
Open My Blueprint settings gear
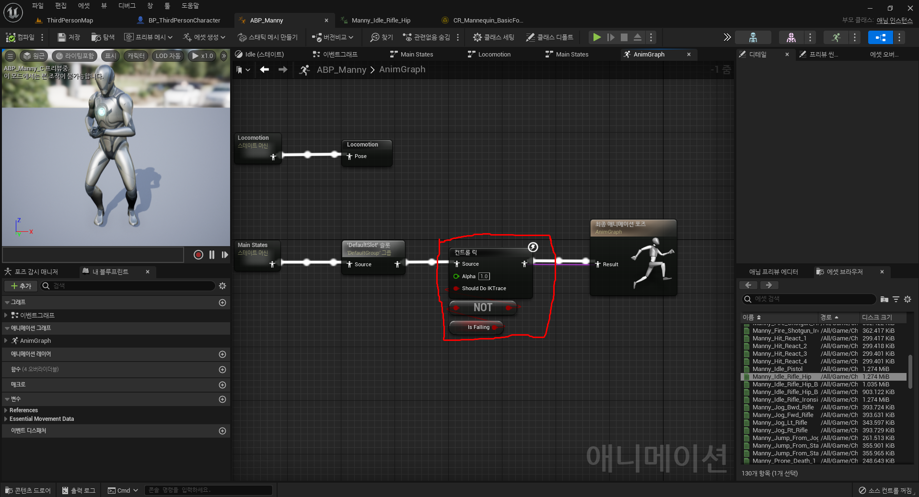[222, 286]
